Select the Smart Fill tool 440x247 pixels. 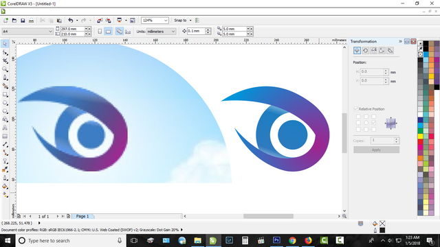click(x=5, y=86)
